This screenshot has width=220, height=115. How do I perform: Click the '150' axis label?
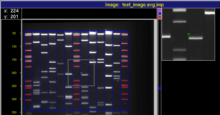14,60
